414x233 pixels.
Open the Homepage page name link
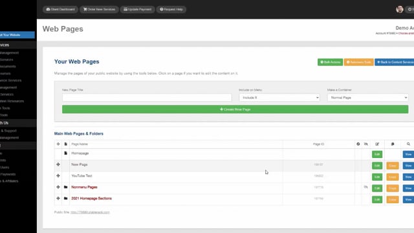click(80, 153)
